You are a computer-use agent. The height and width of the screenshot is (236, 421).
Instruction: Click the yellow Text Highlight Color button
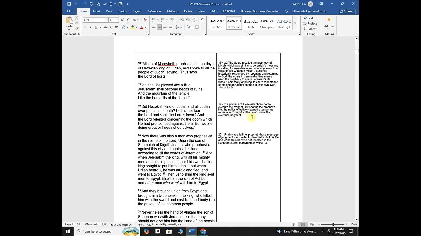pos(132,27)
